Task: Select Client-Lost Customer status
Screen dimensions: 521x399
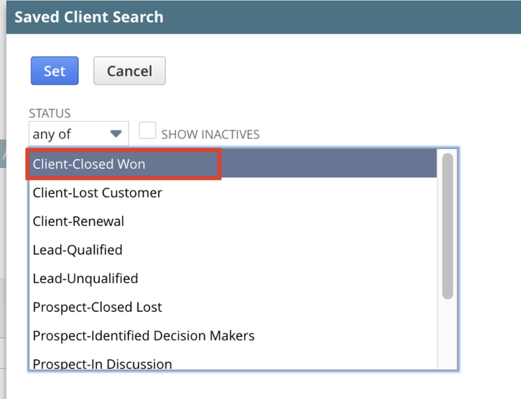Action: tap(233, 193)
